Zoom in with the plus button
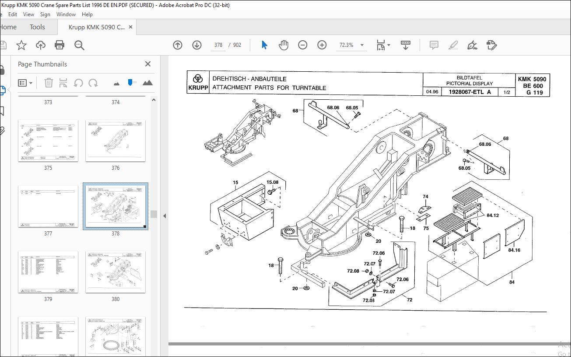 (322, 45)
